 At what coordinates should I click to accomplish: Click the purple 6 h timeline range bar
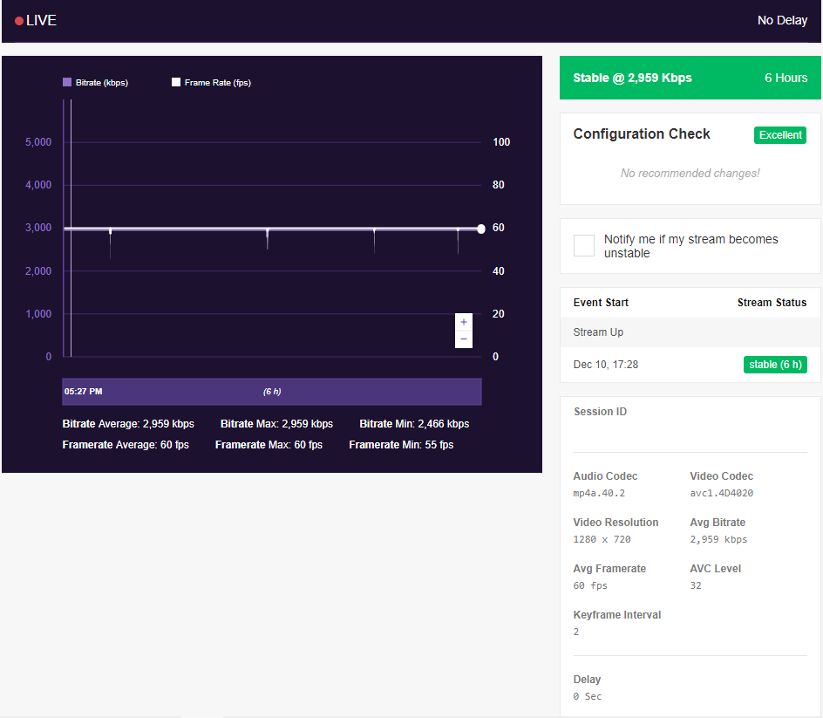pos(272,392)
